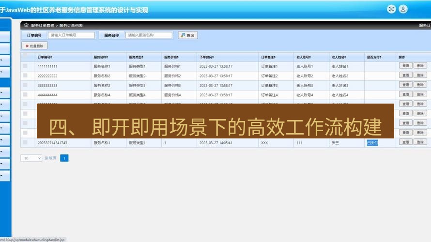Focus the 订单编号 input field
The width and height of the screenshot is (431, 242).
[72, 35]
